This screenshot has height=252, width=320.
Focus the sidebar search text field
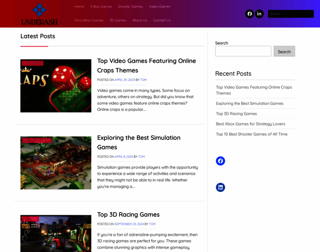click(243, 51)
